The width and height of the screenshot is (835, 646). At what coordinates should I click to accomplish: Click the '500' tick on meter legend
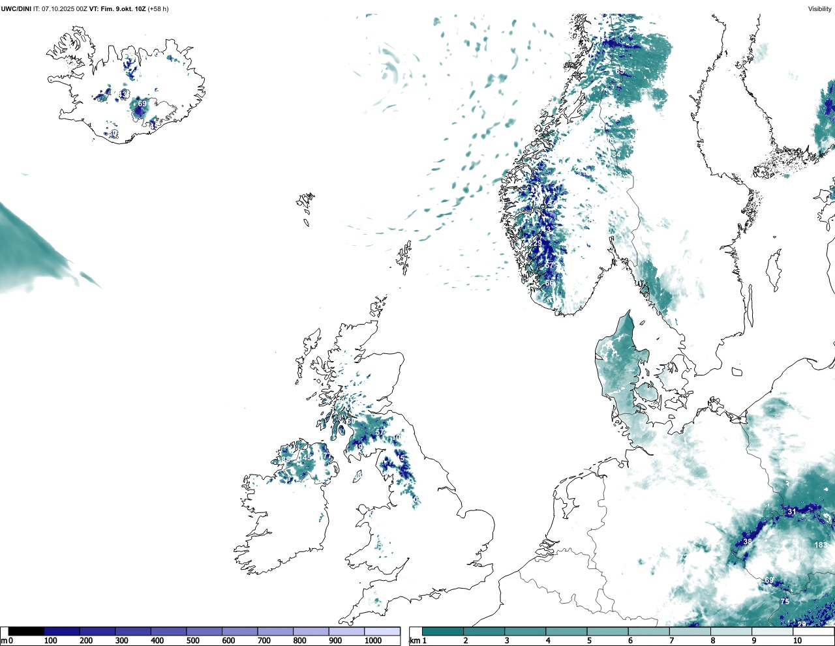[192, 641]
